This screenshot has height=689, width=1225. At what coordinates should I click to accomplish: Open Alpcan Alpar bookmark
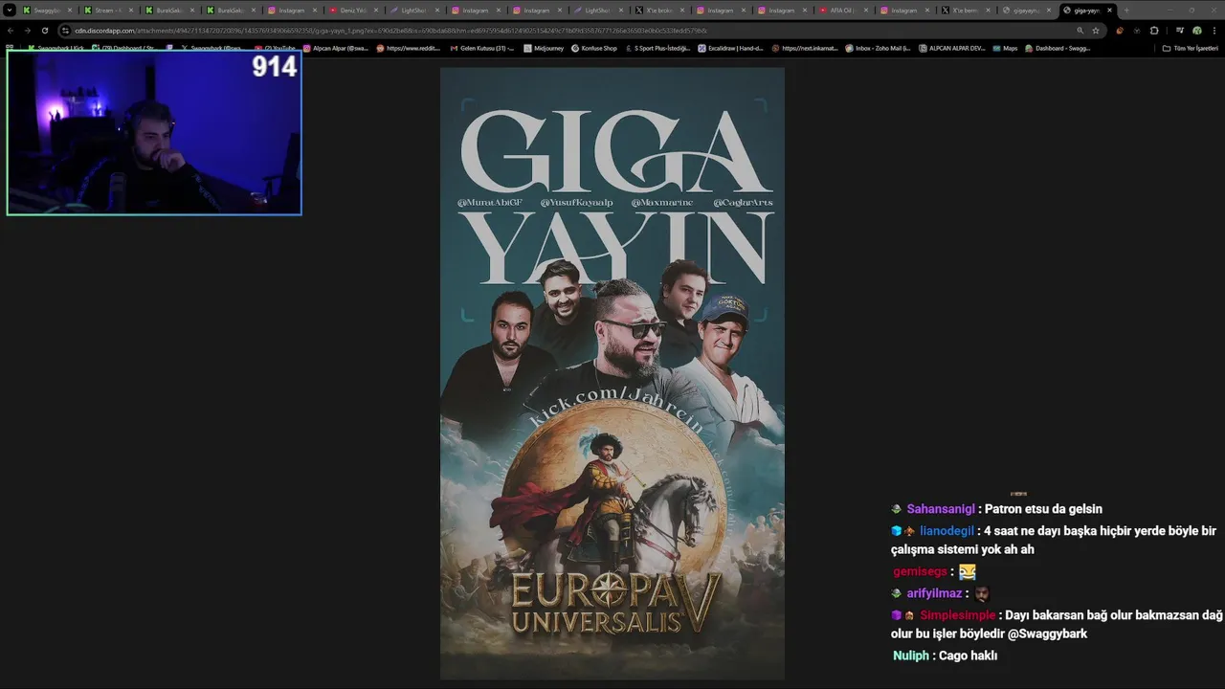336,48
